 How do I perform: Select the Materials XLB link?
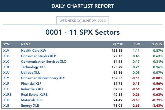(32, 100)
